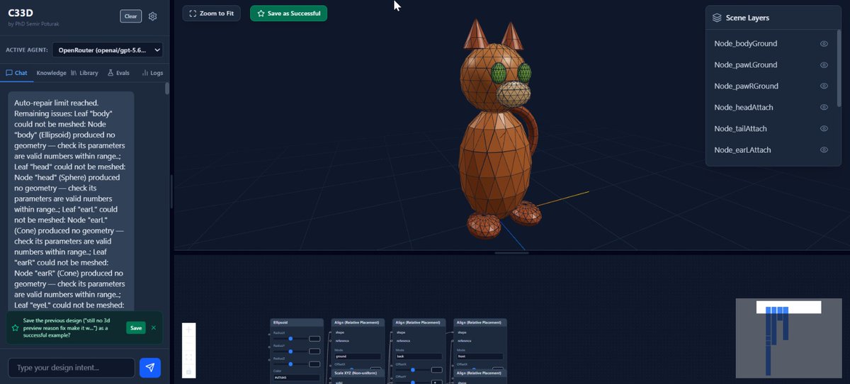Click the Scene Layers stack icon

click(717, 18)
